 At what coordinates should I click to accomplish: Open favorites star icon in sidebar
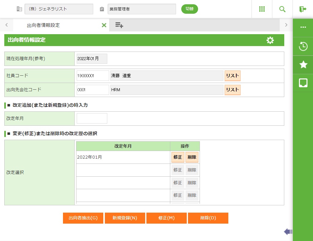click(303, 64)
